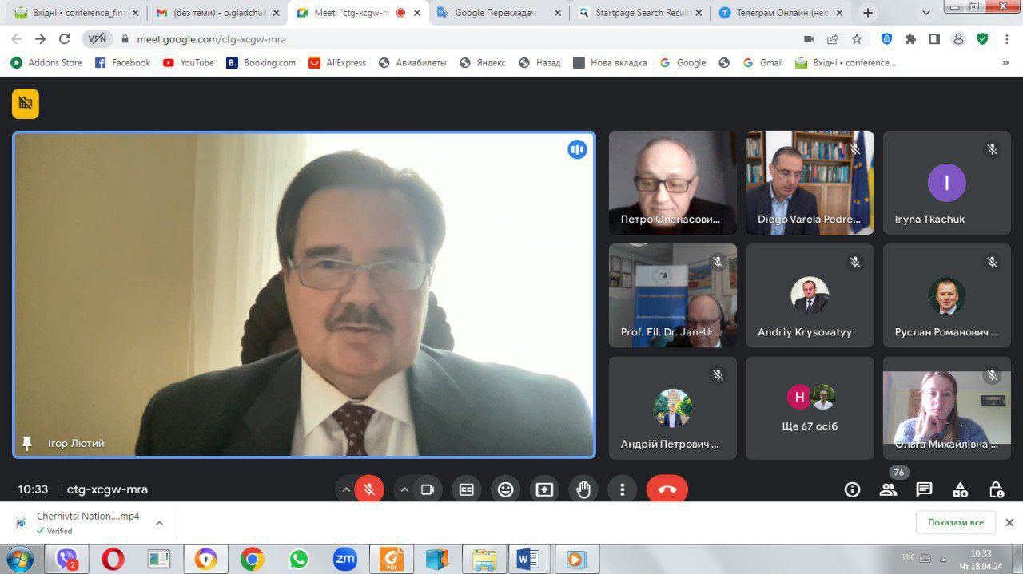Show the participants list panel
The width and height of the screenshot is (1023, 574).
tap(888, 489)
